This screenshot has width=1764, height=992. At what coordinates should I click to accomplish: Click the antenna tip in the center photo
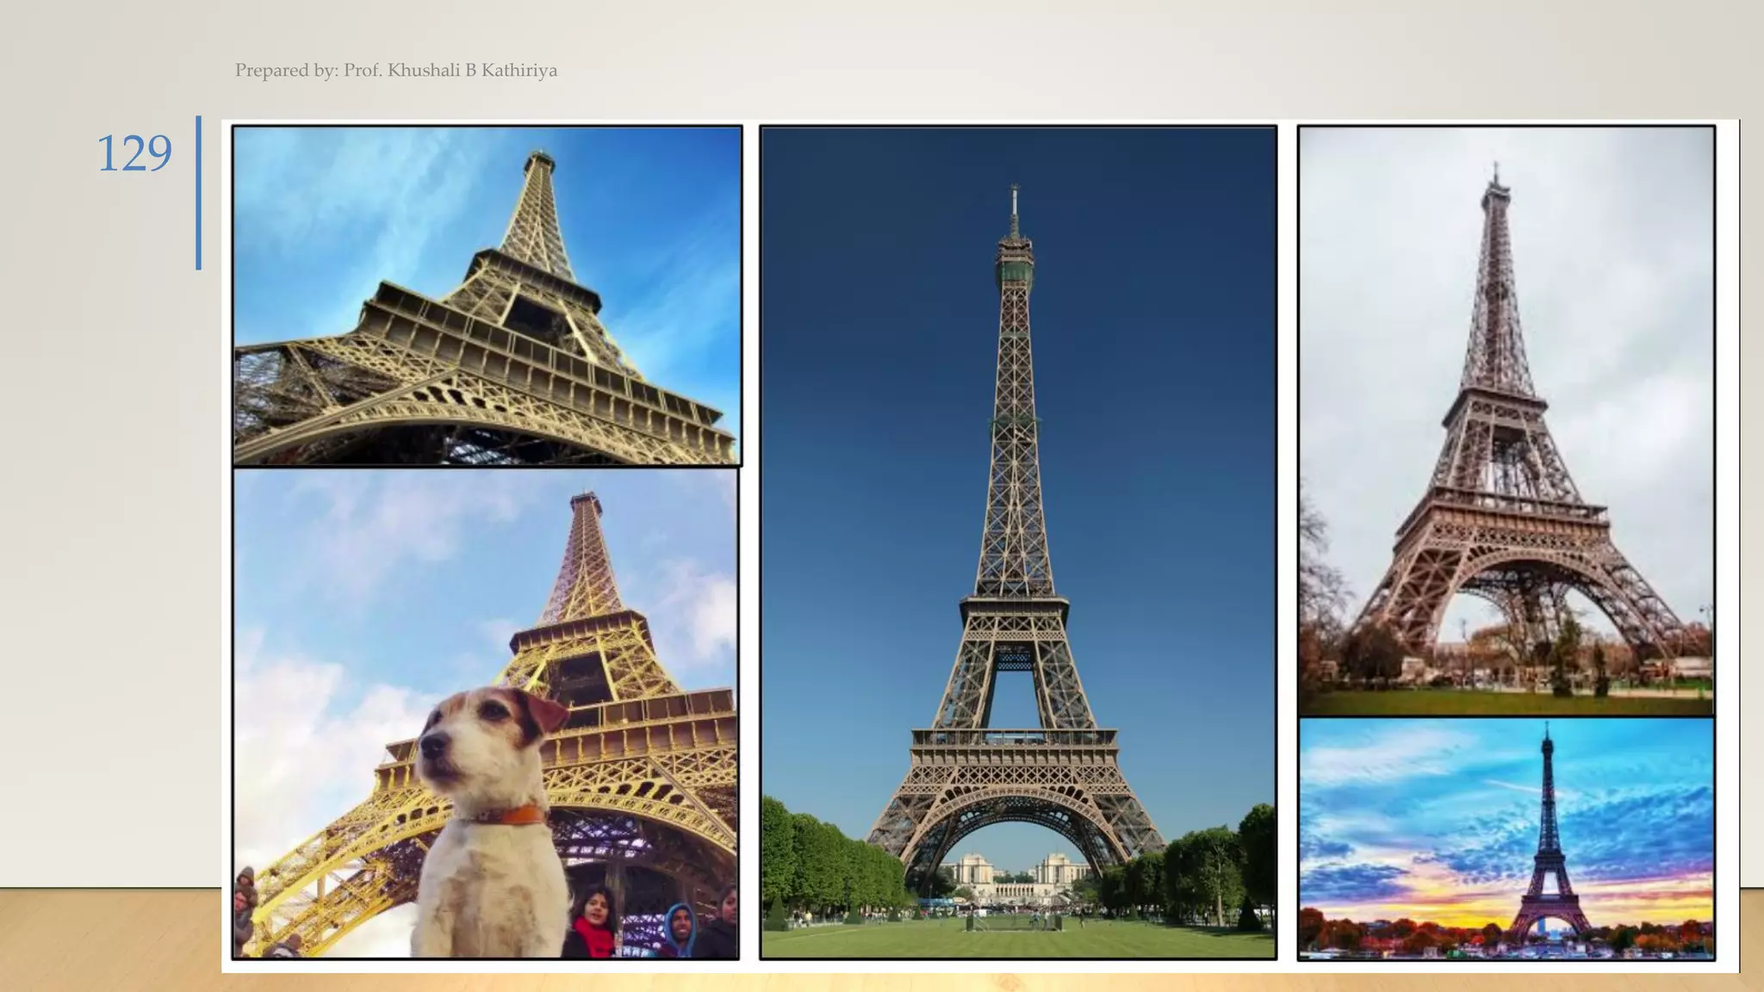1015,189
